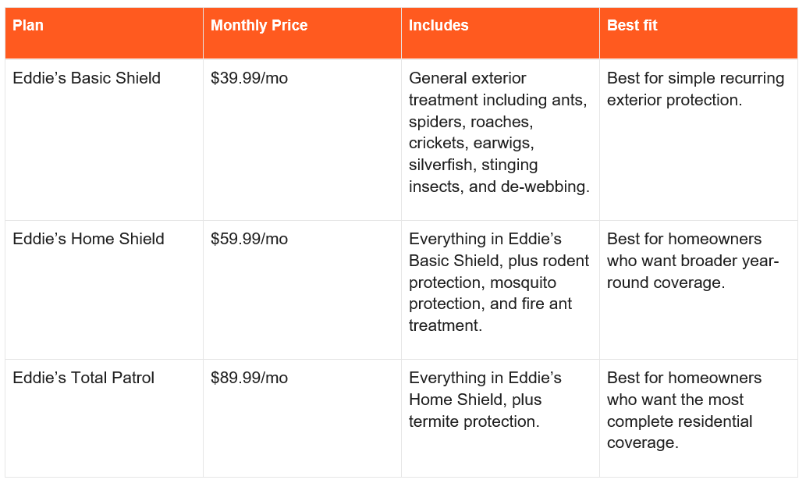Click the termite protection text
The height and width of the screenshot is (494, 806).
coord(473,421)
